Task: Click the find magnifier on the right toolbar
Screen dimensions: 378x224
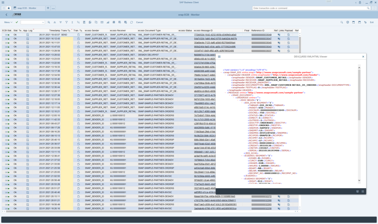Action: [x=342, y=22]
